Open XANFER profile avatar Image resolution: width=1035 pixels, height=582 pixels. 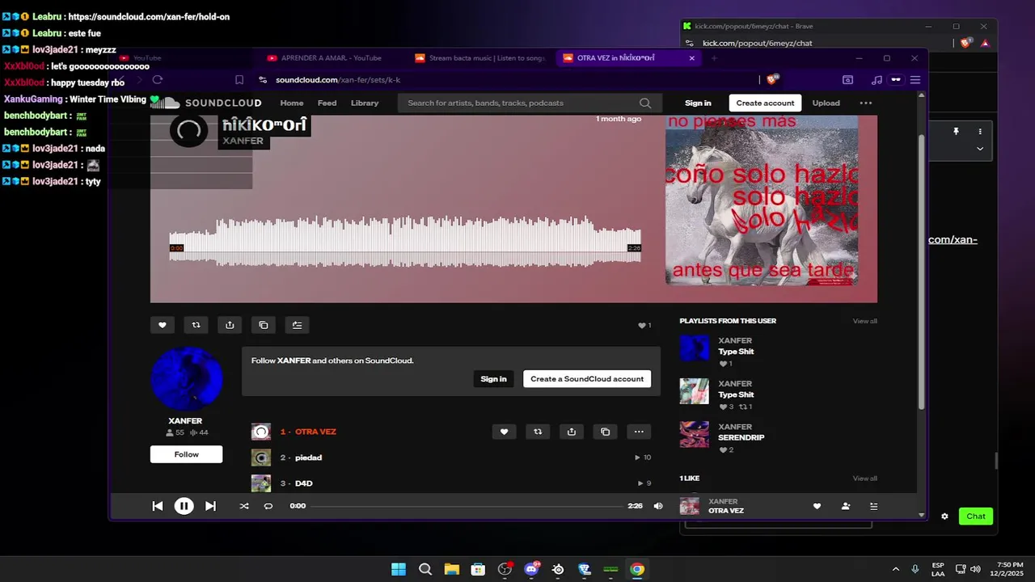[x=187, y=379]
